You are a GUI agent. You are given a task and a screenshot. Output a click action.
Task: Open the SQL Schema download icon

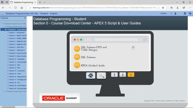pyautogui.click(x=77, y=57)
